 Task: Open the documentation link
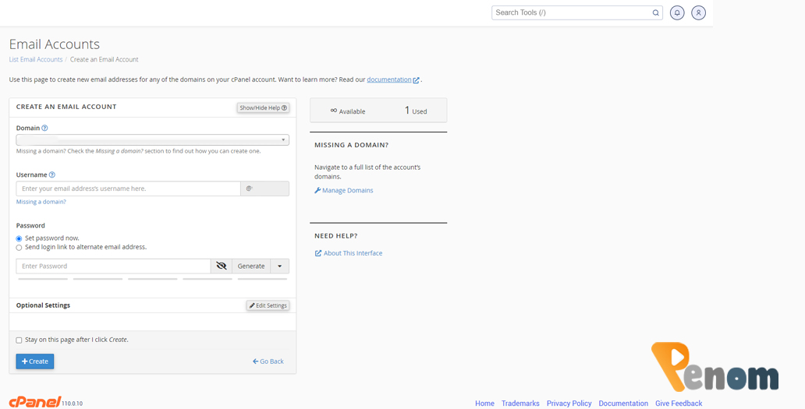pos(389,79)
